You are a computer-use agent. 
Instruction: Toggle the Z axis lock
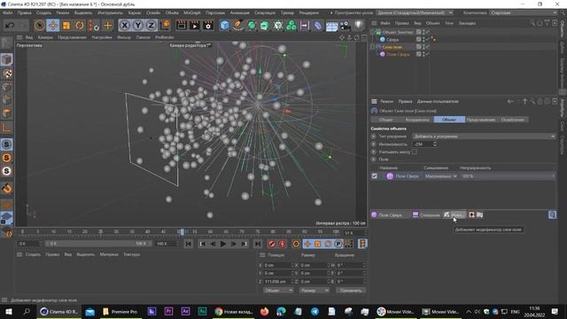click(151, 26)
